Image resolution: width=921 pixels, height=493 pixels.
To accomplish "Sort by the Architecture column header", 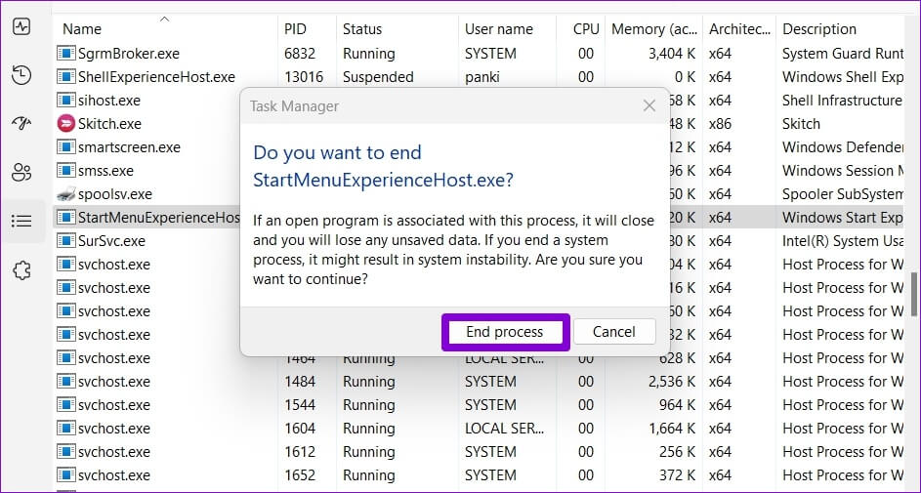I will [739, 28].
